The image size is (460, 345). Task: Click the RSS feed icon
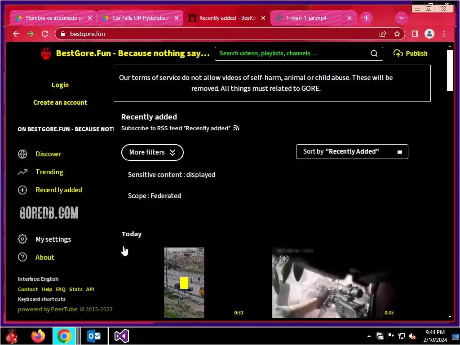236,128
